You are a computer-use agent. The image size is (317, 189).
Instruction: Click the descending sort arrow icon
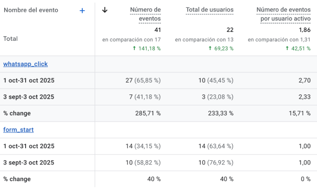[x=105, y=10]
